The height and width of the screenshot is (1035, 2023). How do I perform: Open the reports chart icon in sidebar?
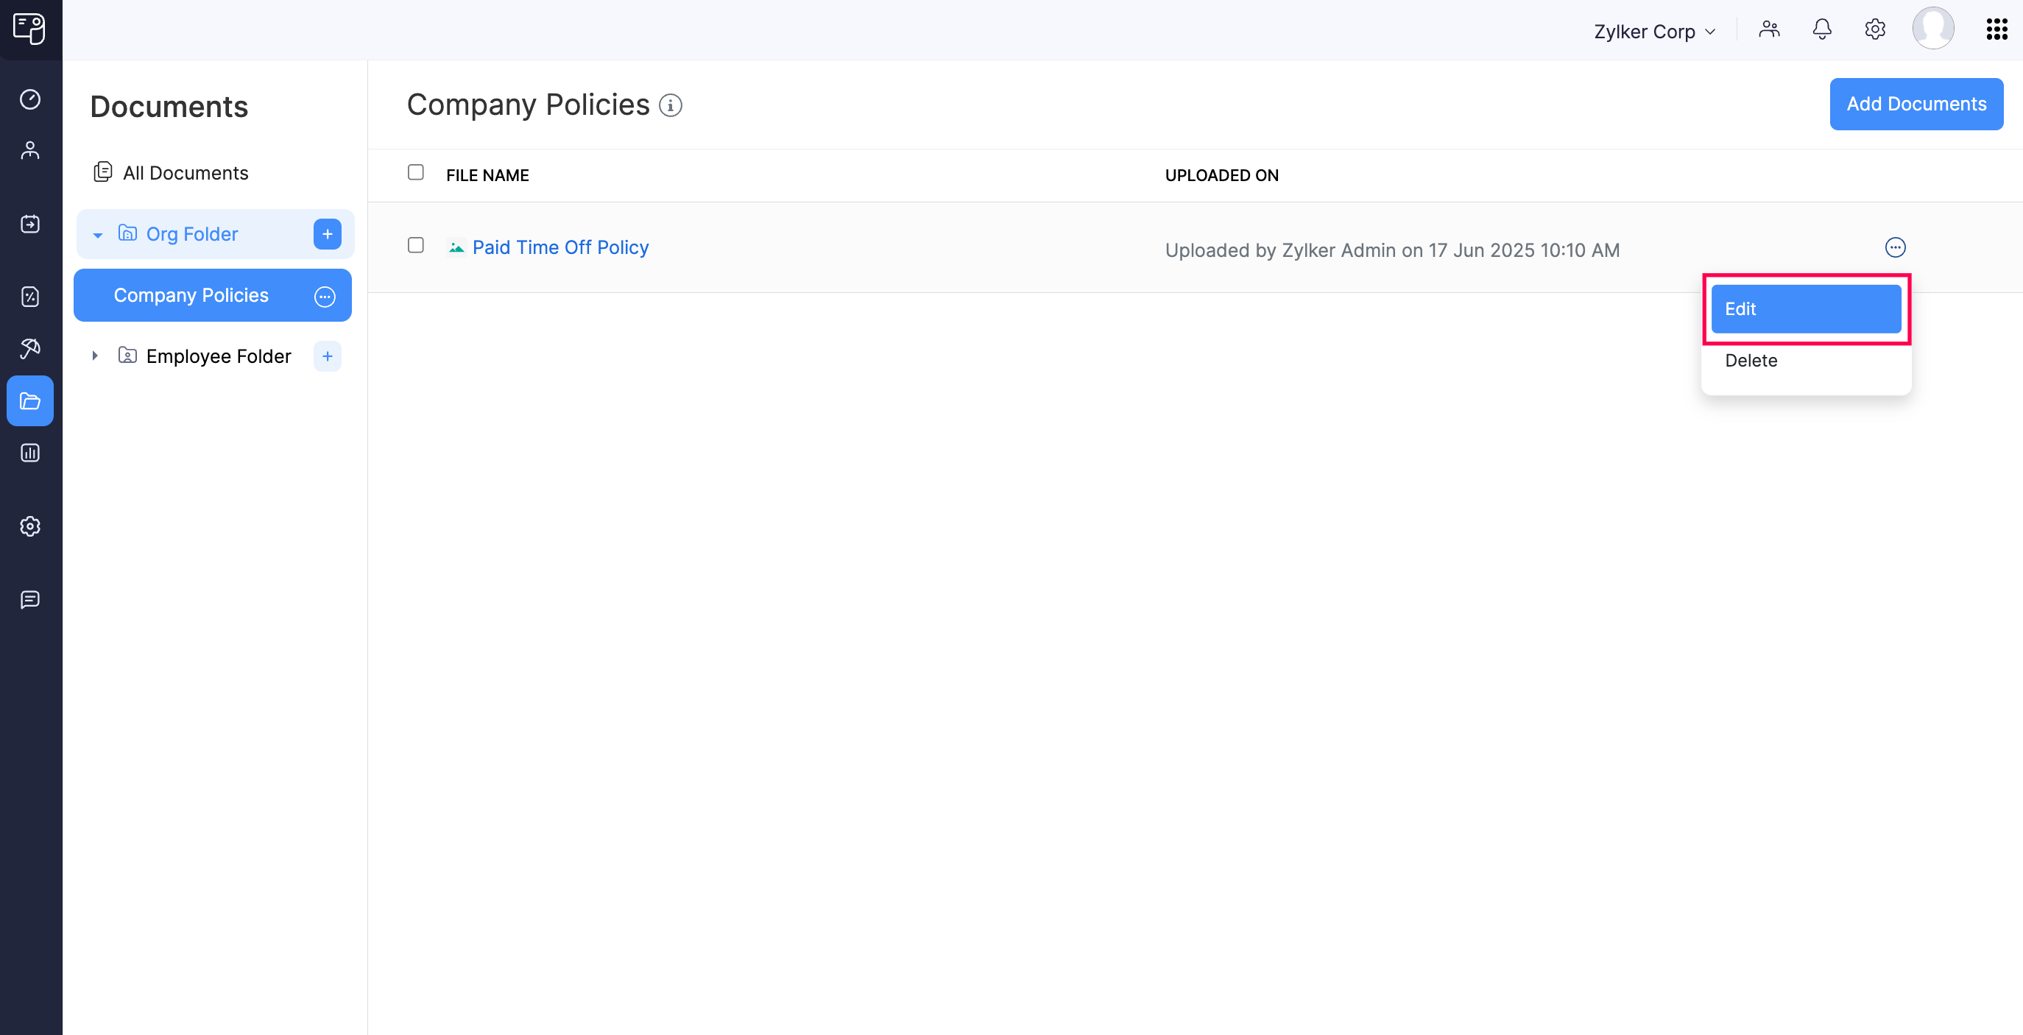point(30,453)
